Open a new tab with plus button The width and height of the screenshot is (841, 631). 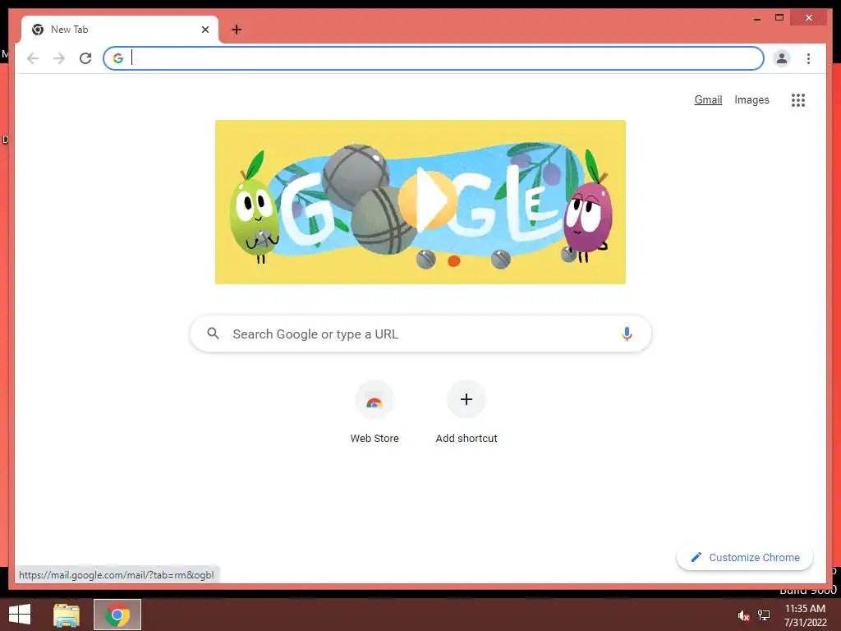point(237,30)
